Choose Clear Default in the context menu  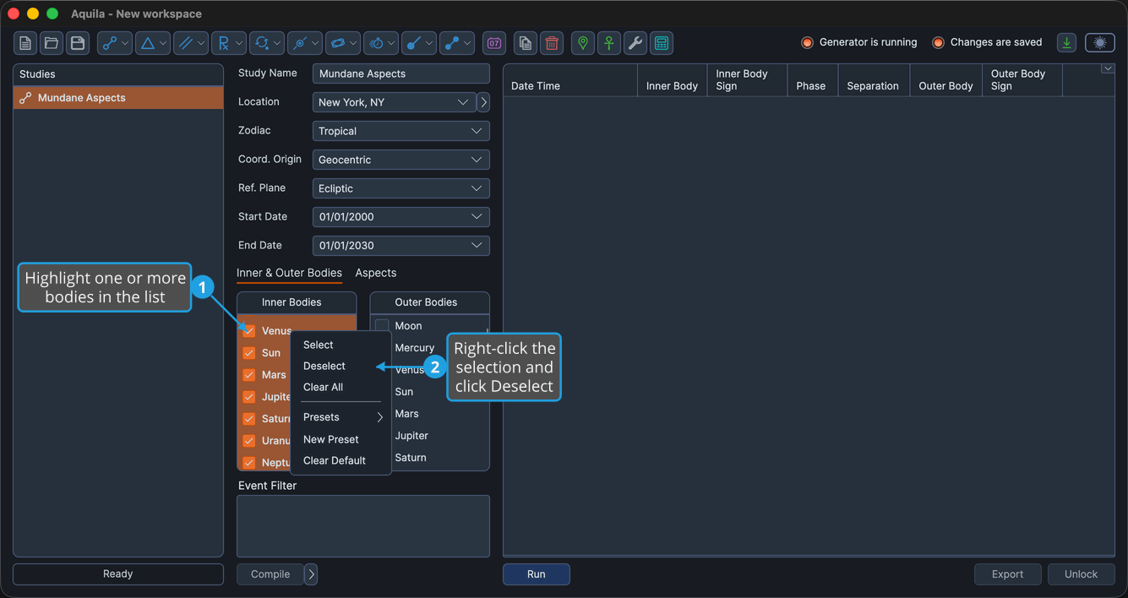point(335,460)
